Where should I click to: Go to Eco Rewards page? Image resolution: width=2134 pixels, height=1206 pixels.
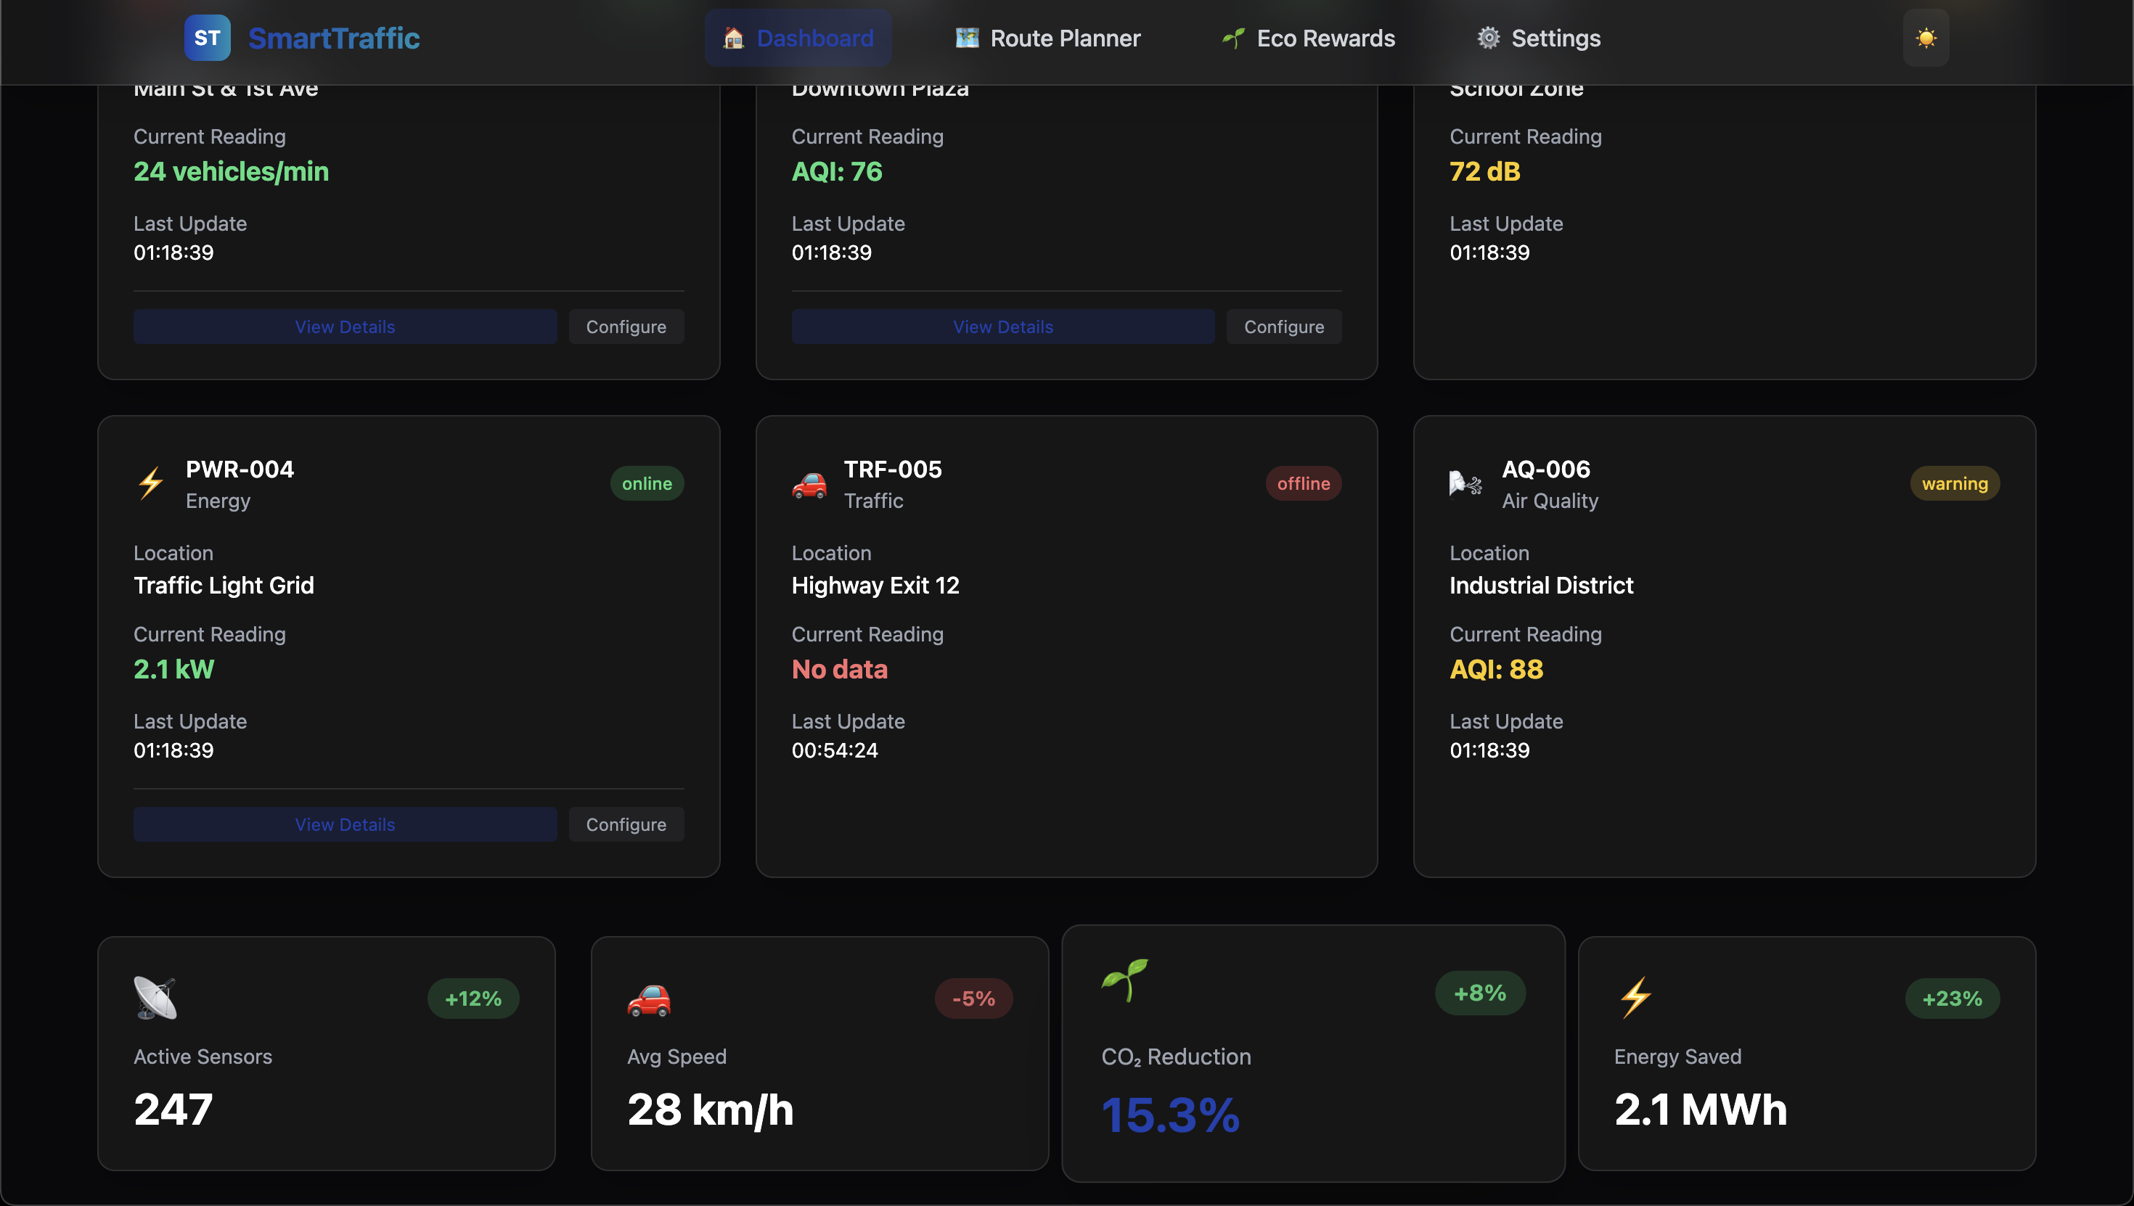click(x=1308, y=38)
